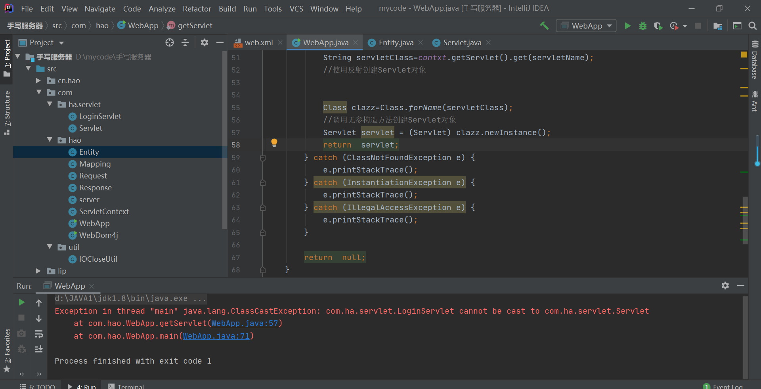Click line 58 return servlet statement
Viewport: 761px width, 389px height.
click(x=360, y=145)
